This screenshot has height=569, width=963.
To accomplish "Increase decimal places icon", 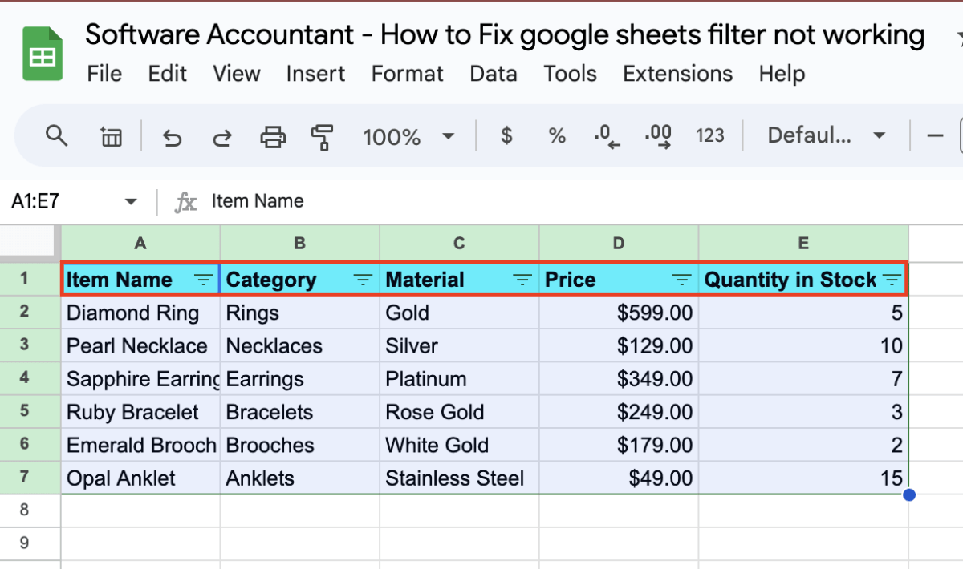I will pyautogui.click(x=659, y=137).
